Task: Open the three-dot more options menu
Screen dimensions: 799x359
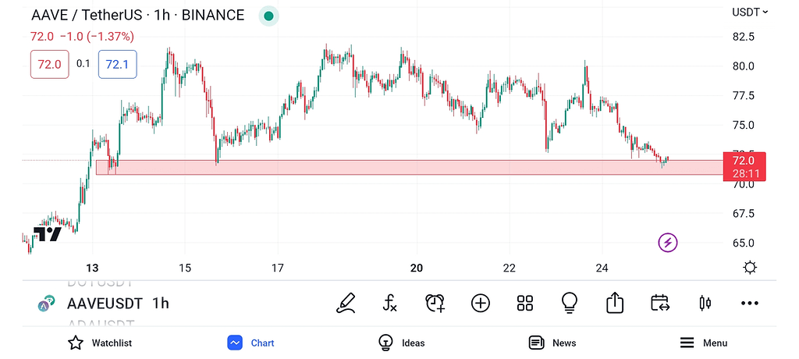Action: pos(750,303)
